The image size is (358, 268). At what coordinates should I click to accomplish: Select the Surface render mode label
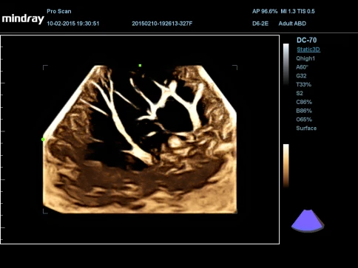[306, 128]
